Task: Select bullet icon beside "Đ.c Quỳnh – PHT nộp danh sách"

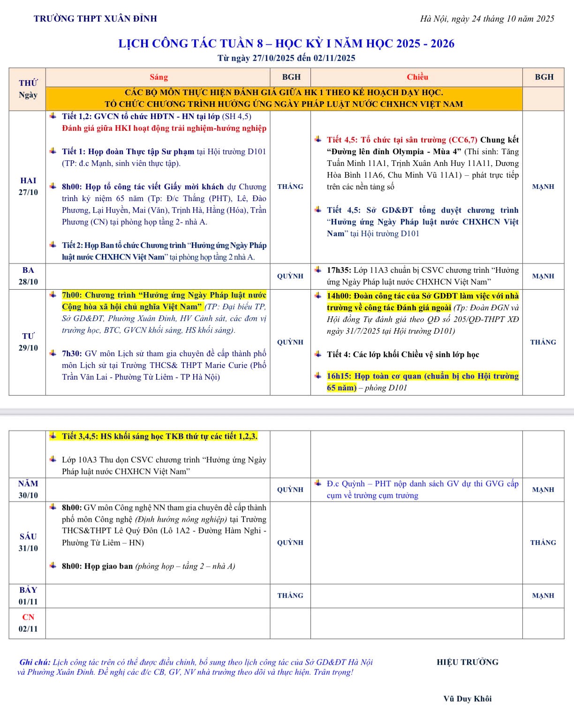Action: (x=318, y=483)
